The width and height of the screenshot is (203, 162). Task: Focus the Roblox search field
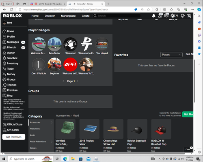pos(117,16)
